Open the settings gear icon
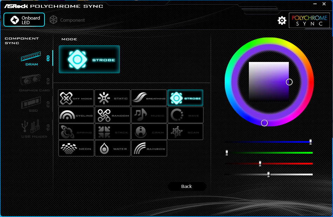The height and width of the screenshot is (217, 333). (x=282, y=20)
